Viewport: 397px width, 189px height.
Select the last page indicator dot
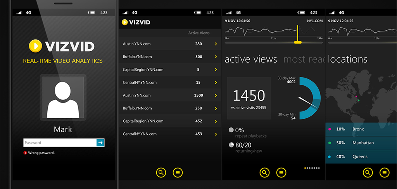(319, 168)
